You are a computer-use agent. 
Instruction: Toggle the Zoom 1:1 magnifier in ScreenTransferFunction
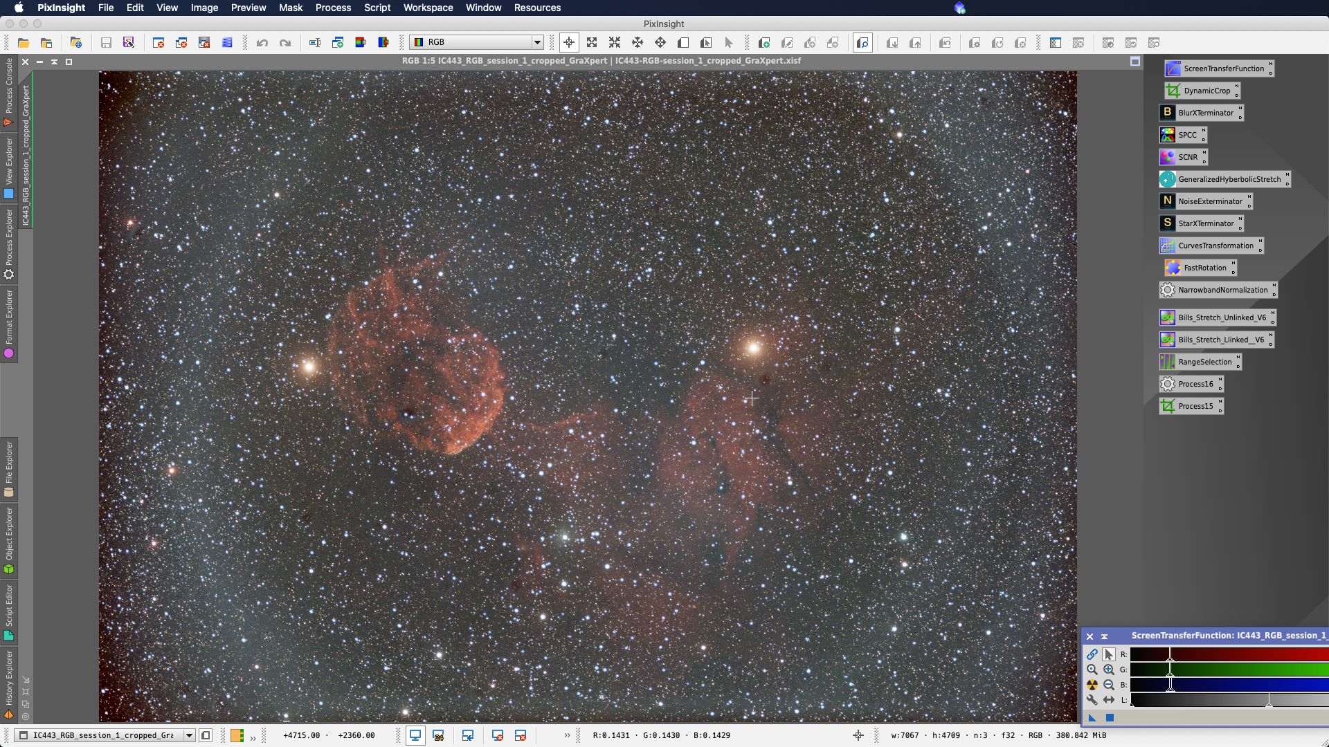tap(1092, 670)
